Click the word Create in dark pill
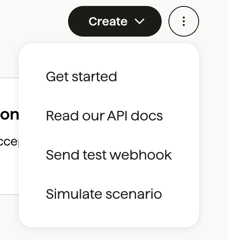Screen dimensions: 228x240 coord(108,21)
